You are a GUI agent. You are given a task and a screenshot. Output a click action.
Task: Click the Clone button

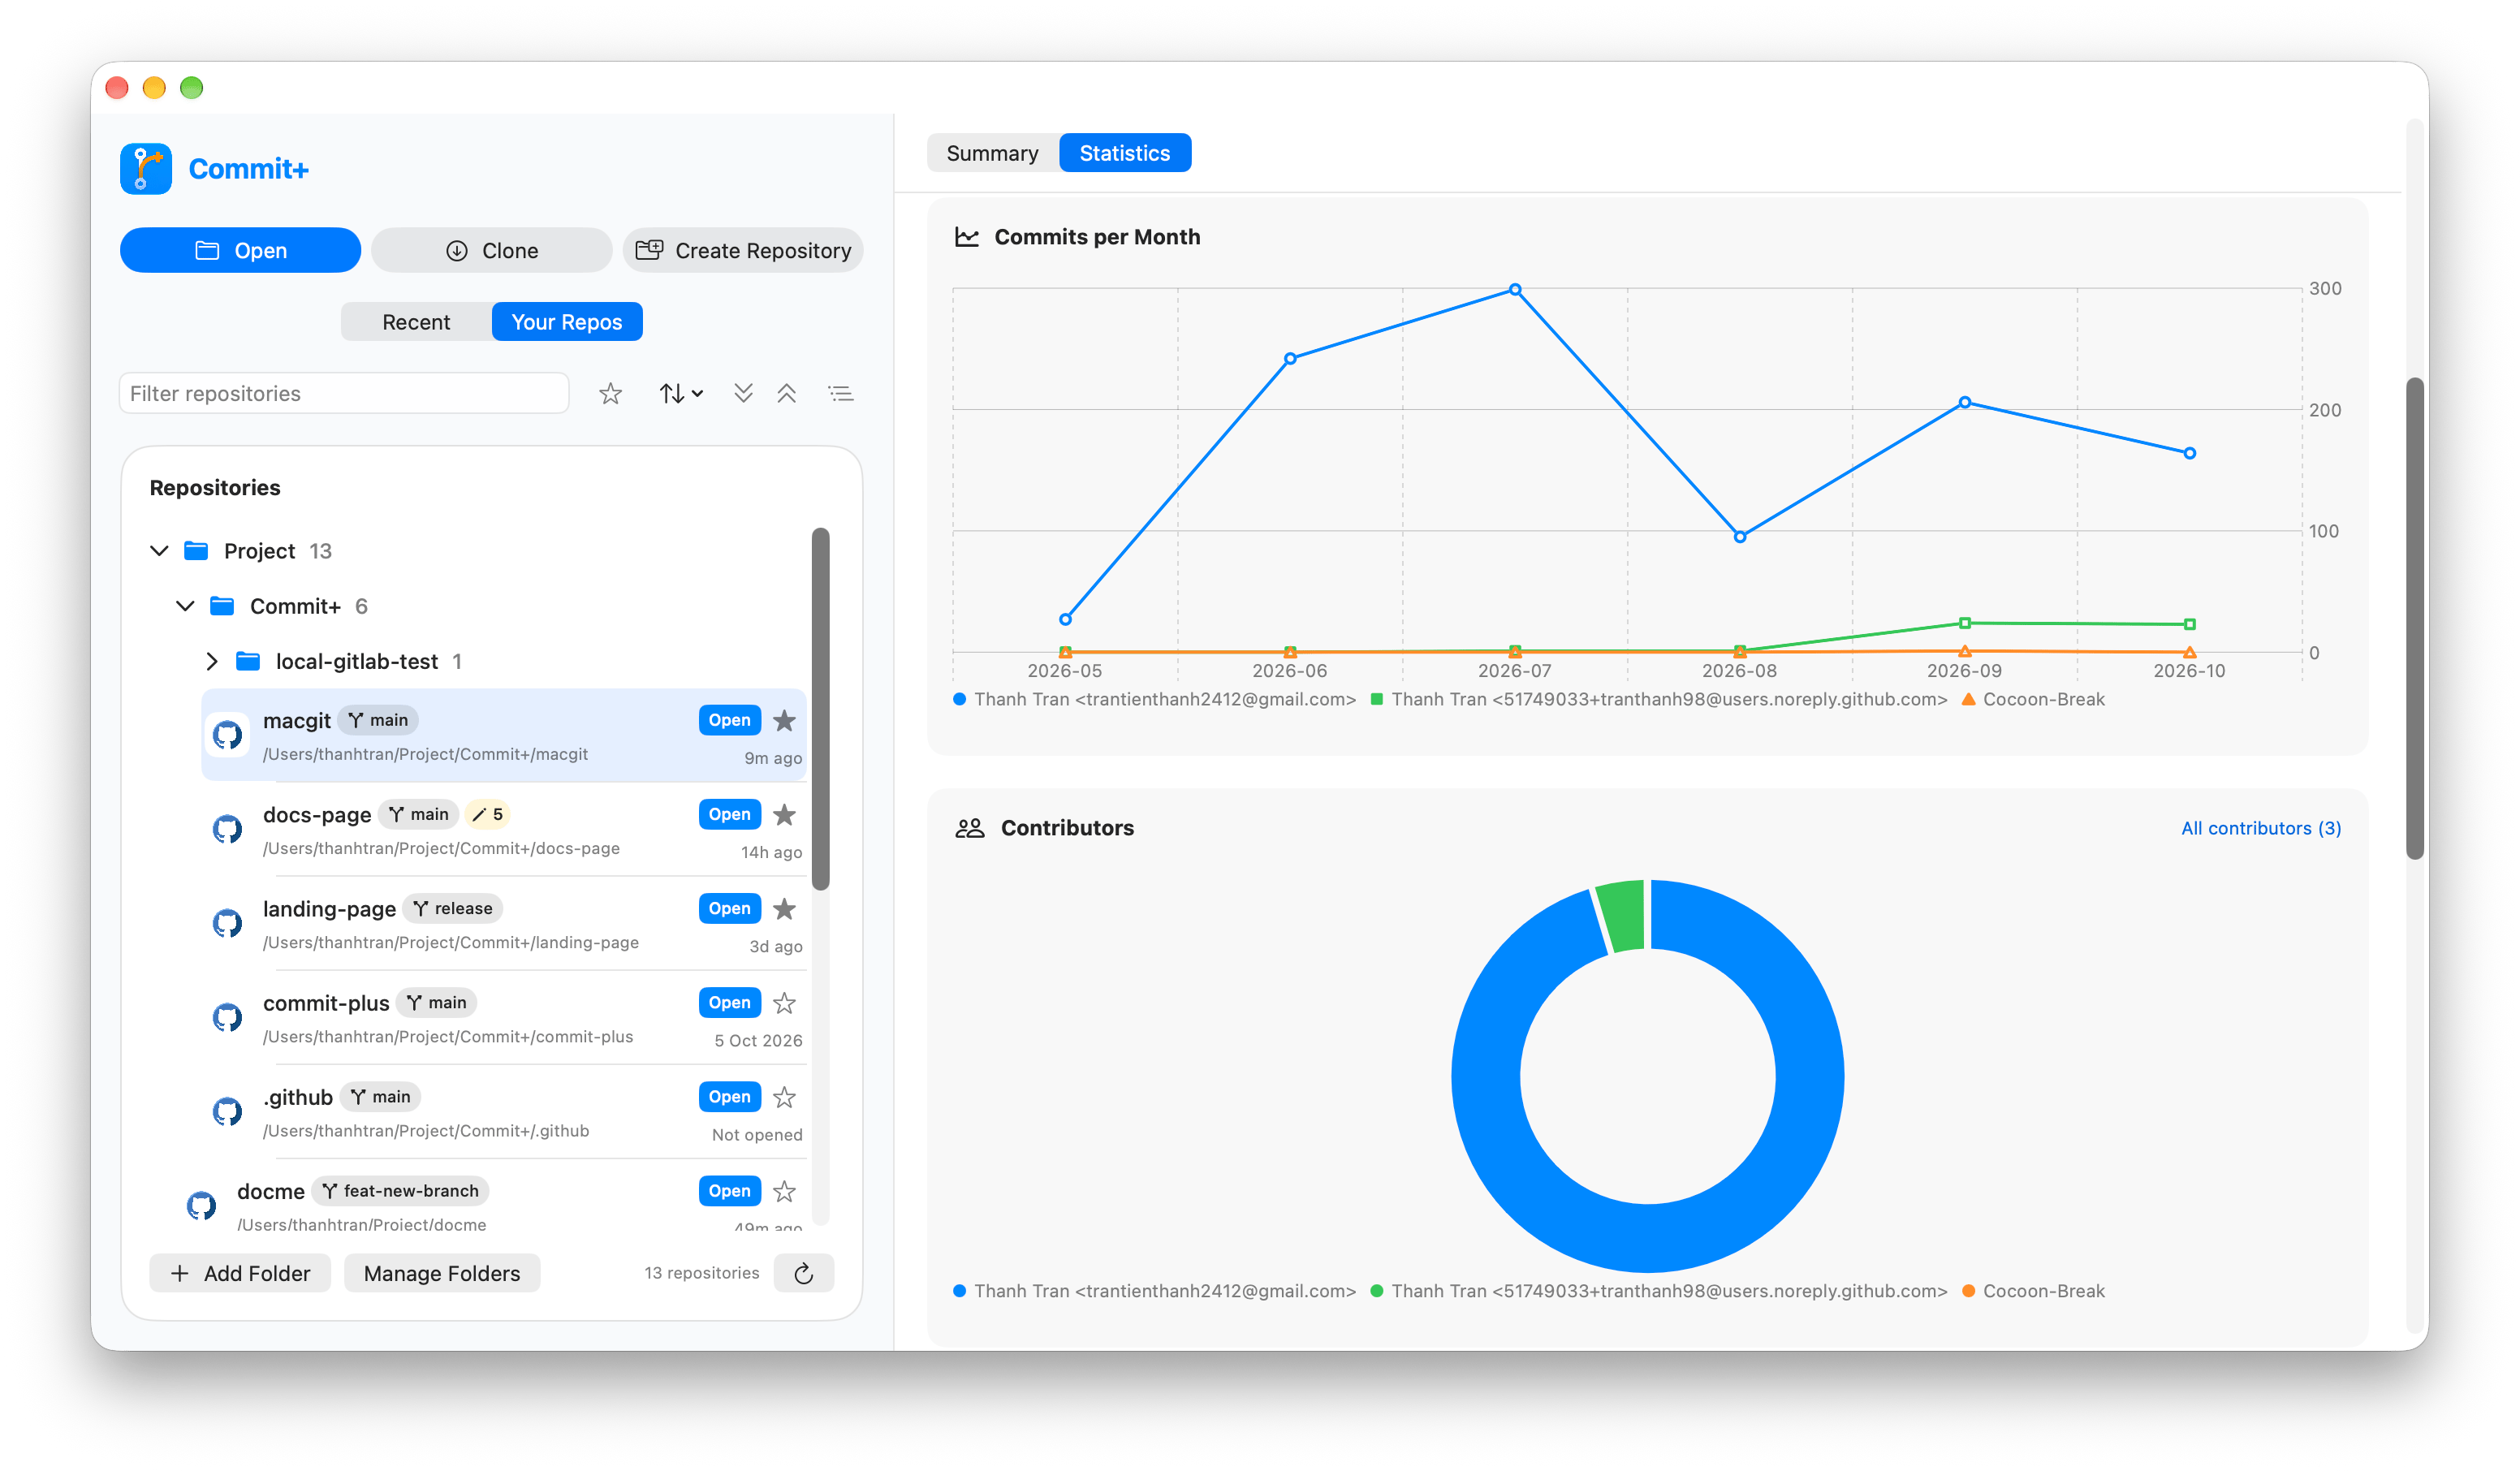click(x=491, y=250)
